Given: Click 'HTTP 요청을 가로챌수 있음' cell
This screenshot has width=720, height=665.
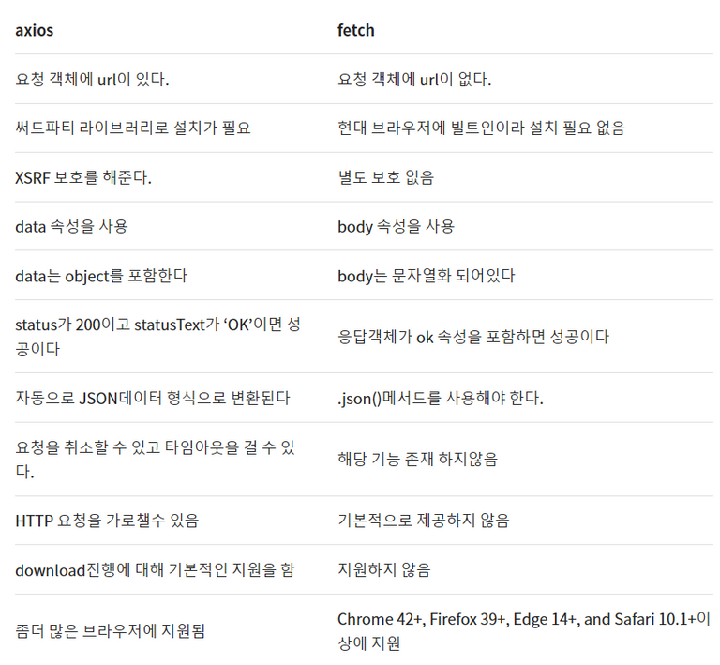Looking at the screenshot, I should point(107,521).
